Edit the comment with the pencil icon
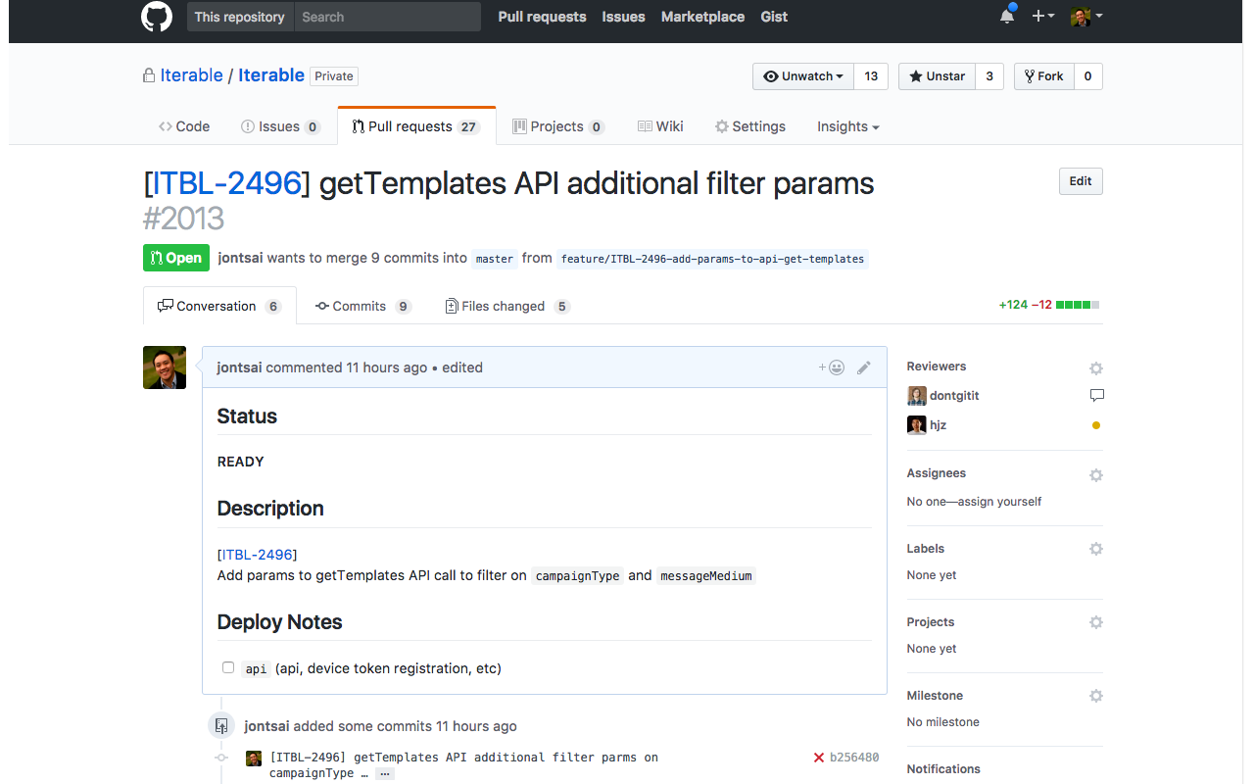Image resolution: width=1254 pixels, height=784 pixels. tap(863, 367)
